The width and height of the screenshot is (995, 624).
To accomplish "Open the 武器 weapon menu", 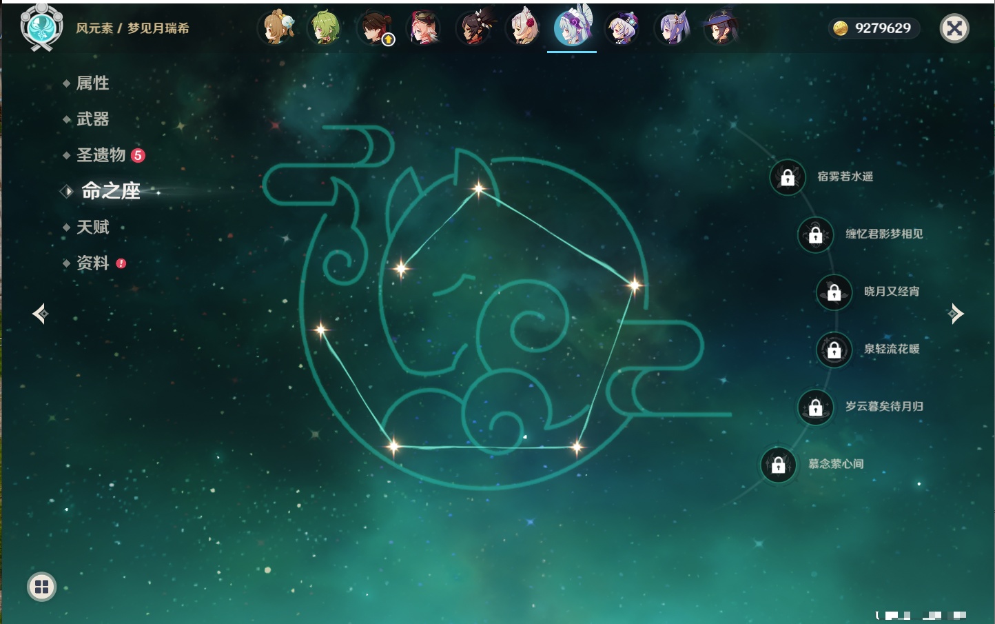I will (x=92, y=119).
